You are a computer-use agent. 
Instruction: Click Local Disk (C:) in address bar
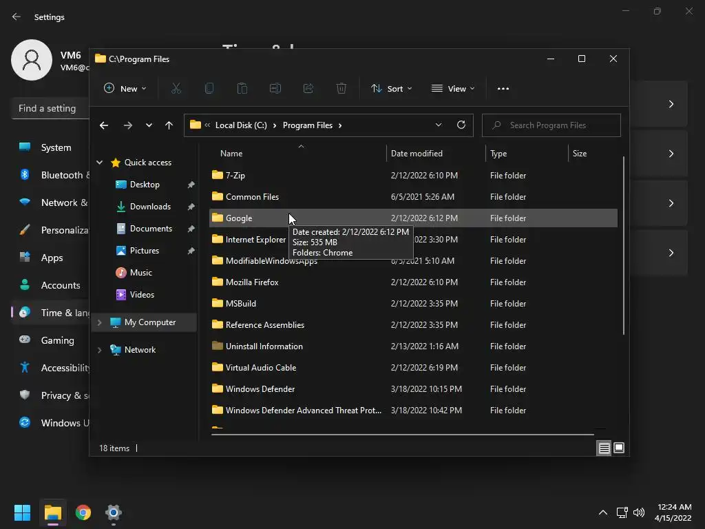point(241,125)
